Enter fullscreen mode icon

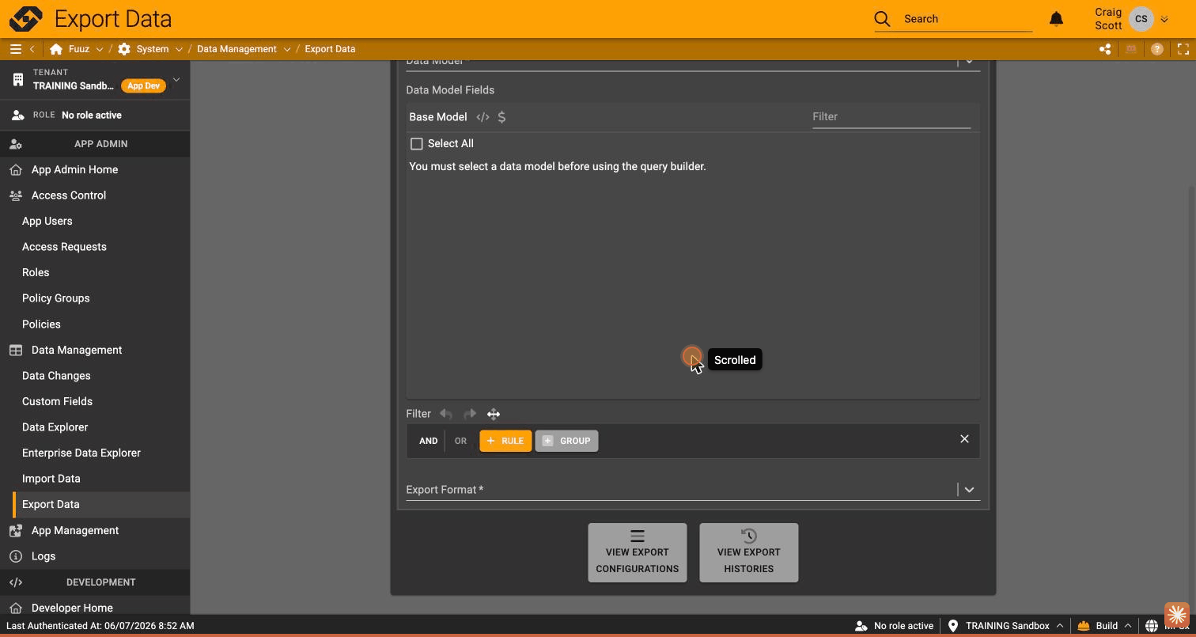tap(1183, 49)
